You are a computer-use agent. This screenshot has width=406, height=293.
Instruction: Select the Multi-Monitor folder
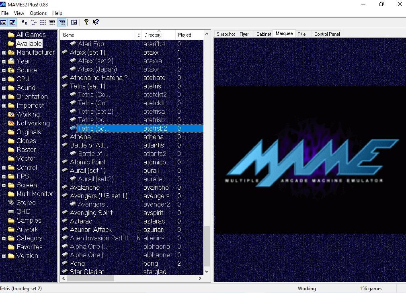click(x=35, y=194)
